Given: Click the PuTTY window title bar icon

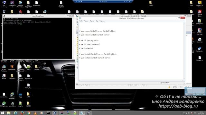Looking at the screenshot, I should point(4,16).
